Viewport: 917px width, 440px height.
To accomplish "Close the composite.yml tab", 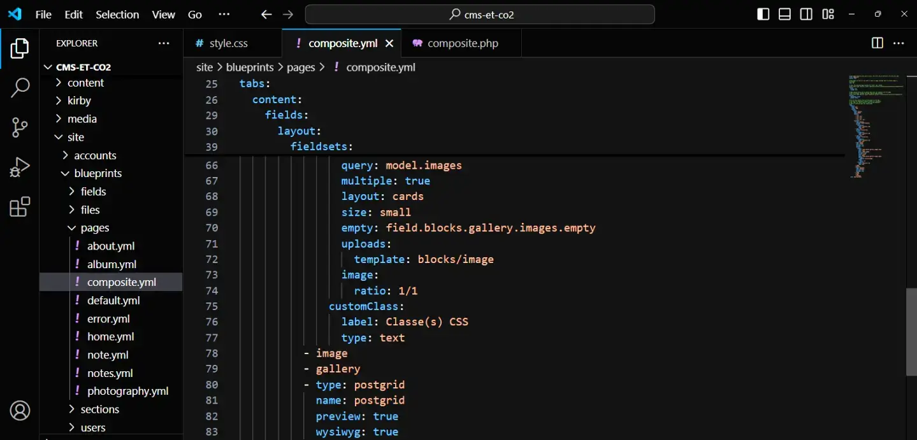I will tap(389, 43).
